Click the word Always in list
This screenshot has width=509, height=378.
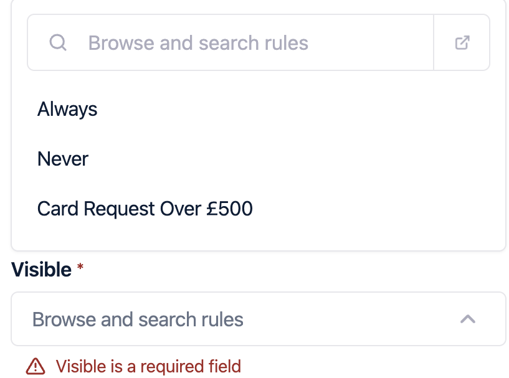point(67,110)
